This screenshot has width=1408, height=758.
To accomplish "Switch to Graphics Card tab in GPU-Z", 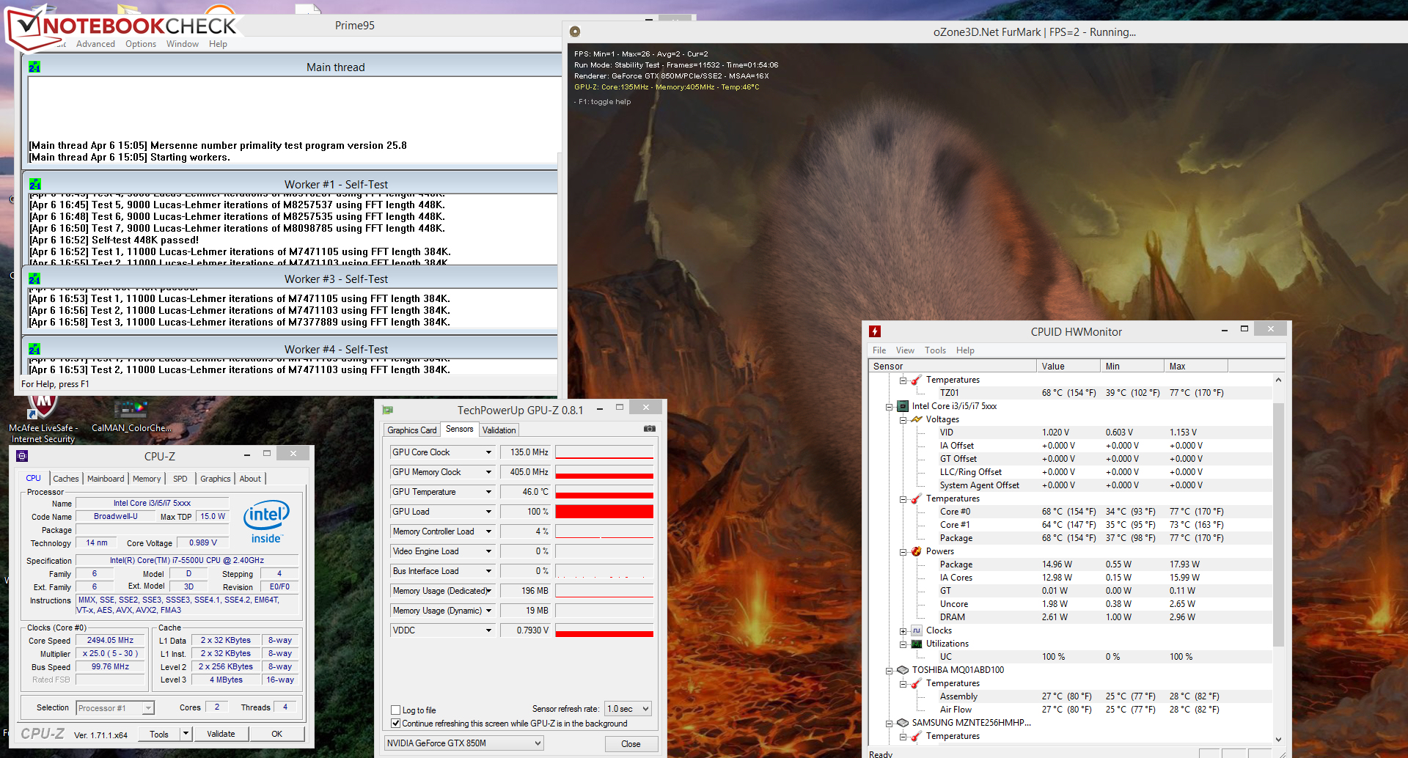I will tap(412, 430).
